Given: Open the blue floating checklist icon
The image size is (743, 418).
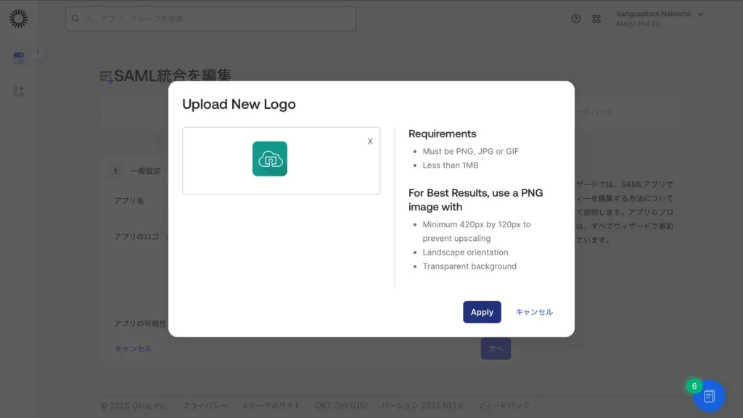Looking at the screenshot, I should 709,396.
